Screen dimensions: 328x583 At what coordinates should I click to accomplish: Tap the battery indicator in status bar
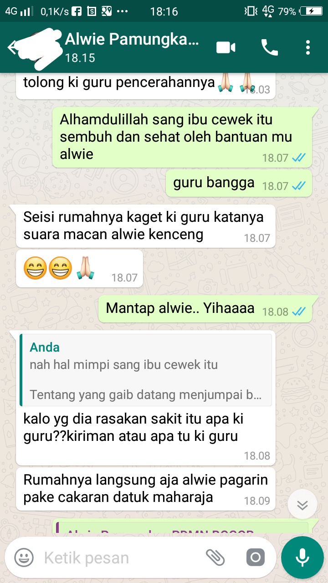click(311, 11)
